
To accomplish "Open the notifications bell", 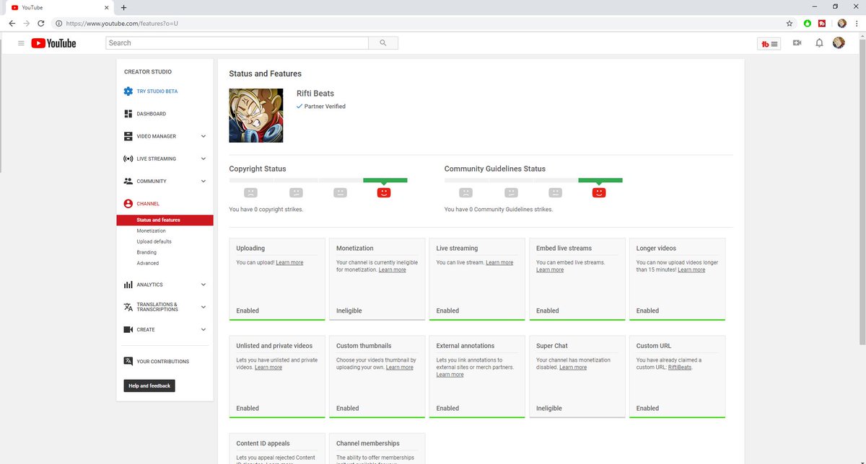I will coord(819,43).
